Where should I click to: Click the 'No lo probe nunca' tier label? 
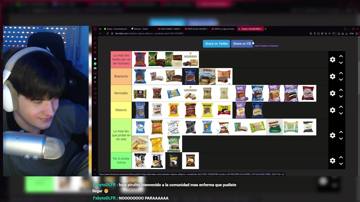(x=121, y=160)
